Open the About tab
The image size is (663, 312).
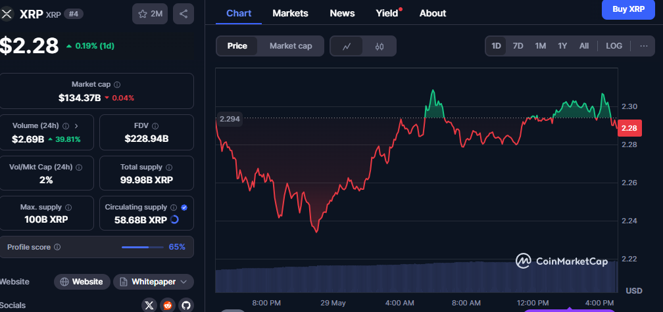[x=433, y=13]
